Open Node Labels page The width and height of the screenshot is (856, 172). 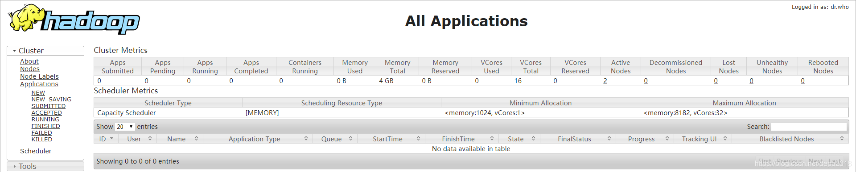pyautogui.click(x=39, y=76)
